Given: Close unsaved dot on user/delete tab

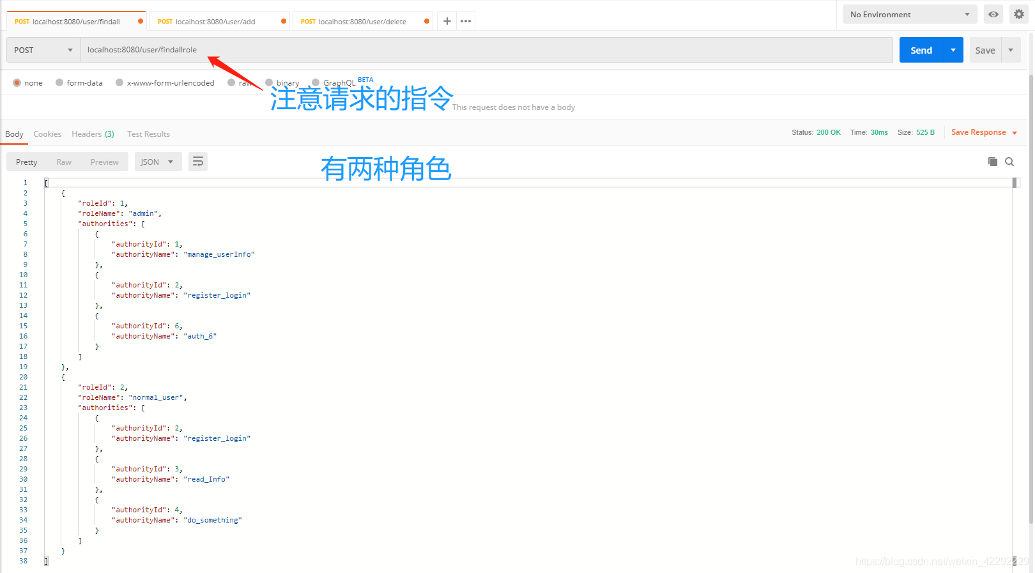Looking at the screenshot, I should pyautogui.click(x=427, y=21).
